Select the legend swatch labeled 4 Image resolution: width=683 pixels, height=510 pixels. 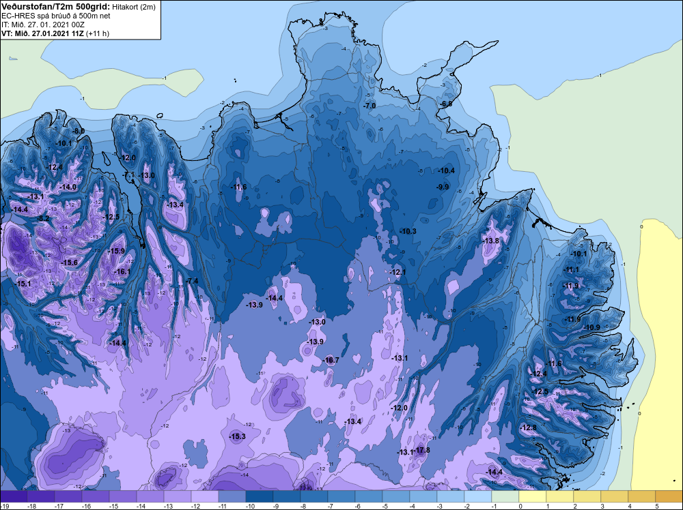642,497
